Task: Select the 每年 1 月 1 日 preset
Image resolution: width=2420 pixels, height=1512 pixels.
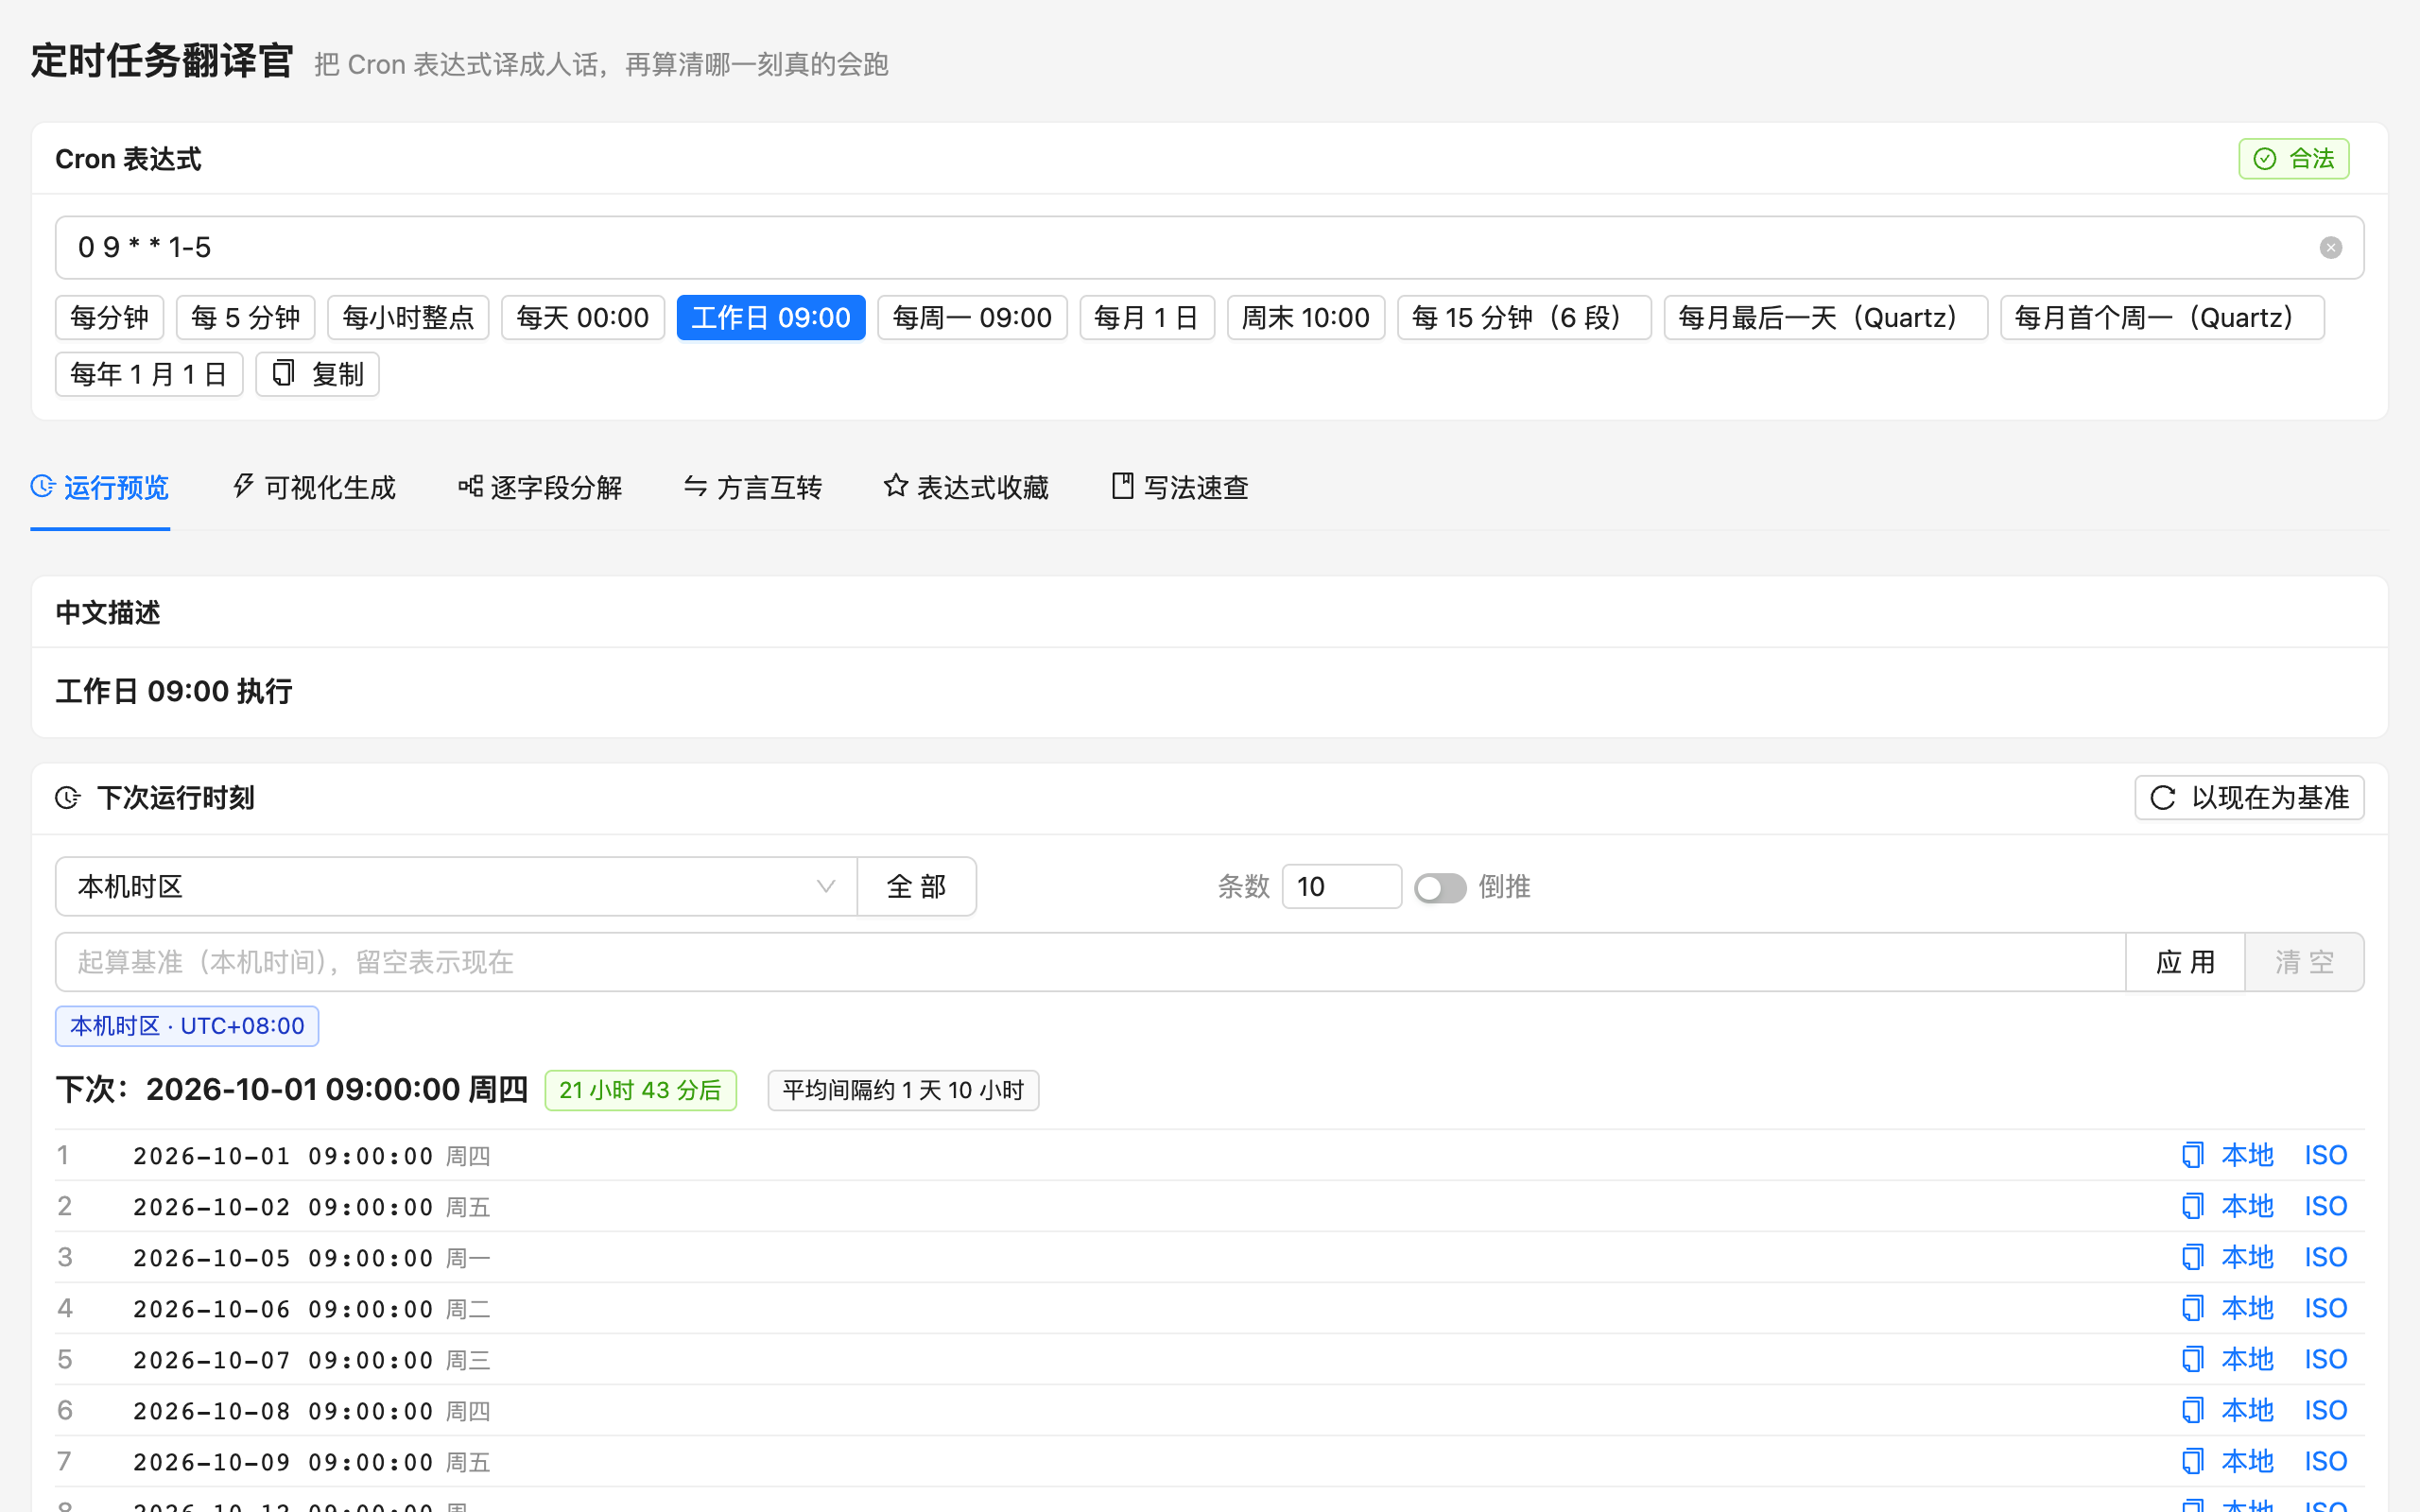Action: [149, 374]
